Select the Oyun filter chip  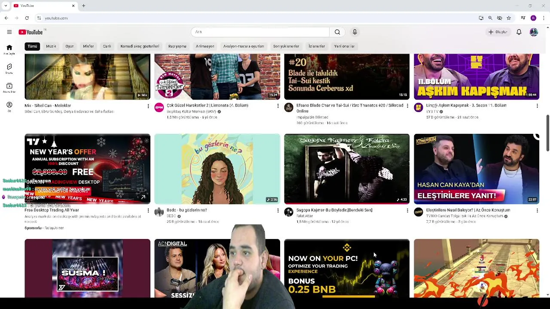(70, 46)
